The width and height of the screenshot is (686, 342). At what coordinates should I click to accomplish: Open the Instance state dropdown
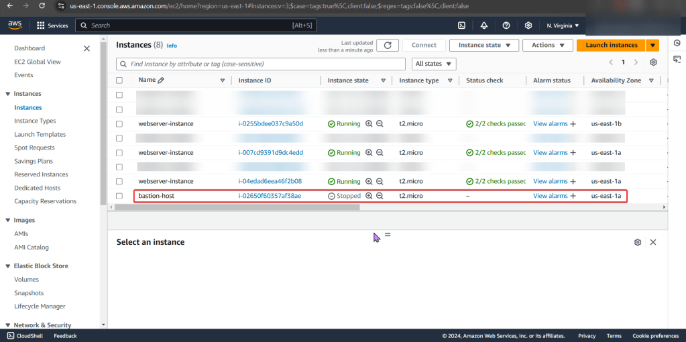click(x=484, y=45)
